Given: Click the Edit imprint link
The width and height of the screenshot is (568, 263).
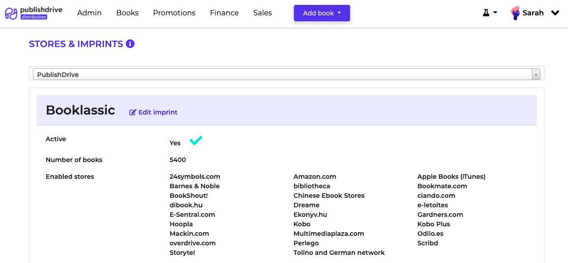Looking at the screenshot, I should pos(158,112).
